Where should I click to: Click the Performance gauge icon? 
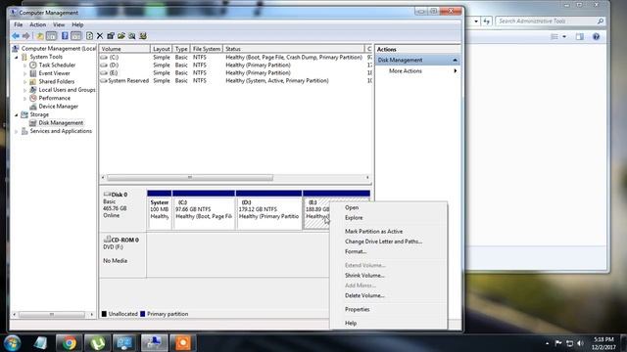(33, 98)
